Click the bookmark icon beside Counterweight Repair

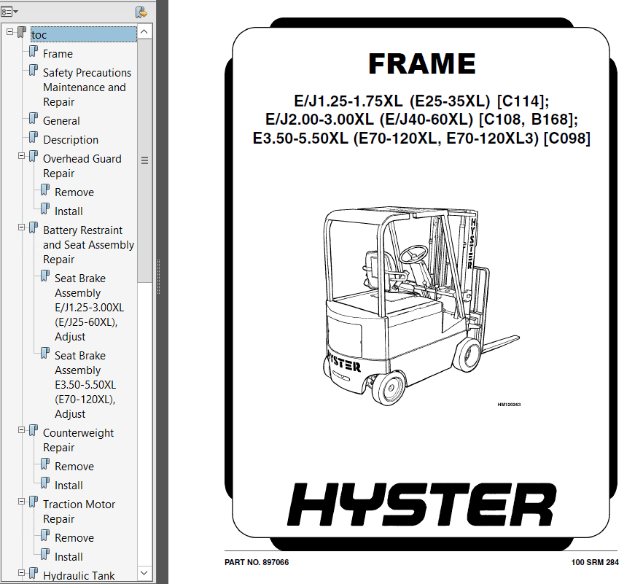(x=34, y=432)
